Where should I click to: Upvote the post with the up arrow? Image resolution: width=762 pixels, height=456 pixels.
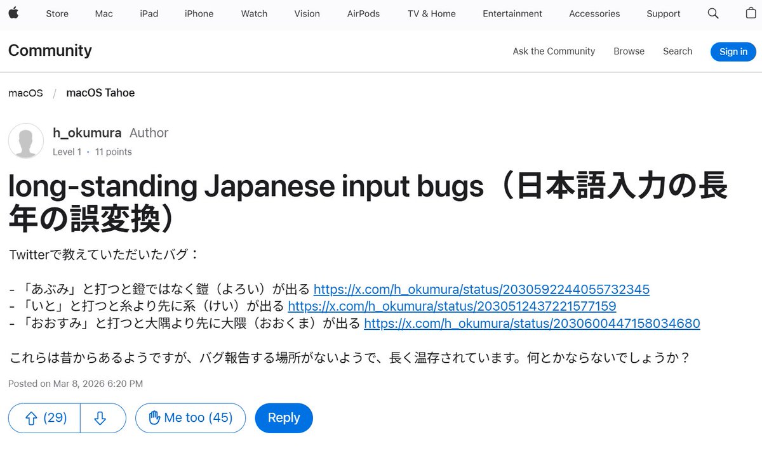point(44,418)
